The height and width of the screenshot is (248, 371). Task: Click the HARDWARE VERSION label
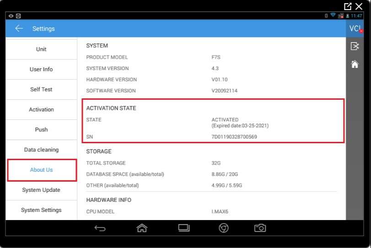(x=112, y=80)
